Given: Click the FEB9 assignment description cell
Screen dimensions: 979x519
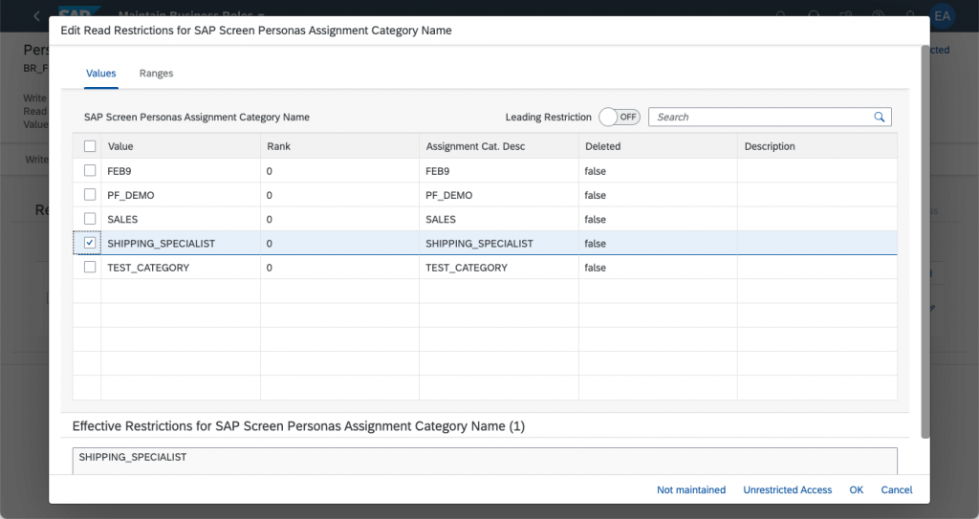Looking at the screenshot, I should (499, 170).
